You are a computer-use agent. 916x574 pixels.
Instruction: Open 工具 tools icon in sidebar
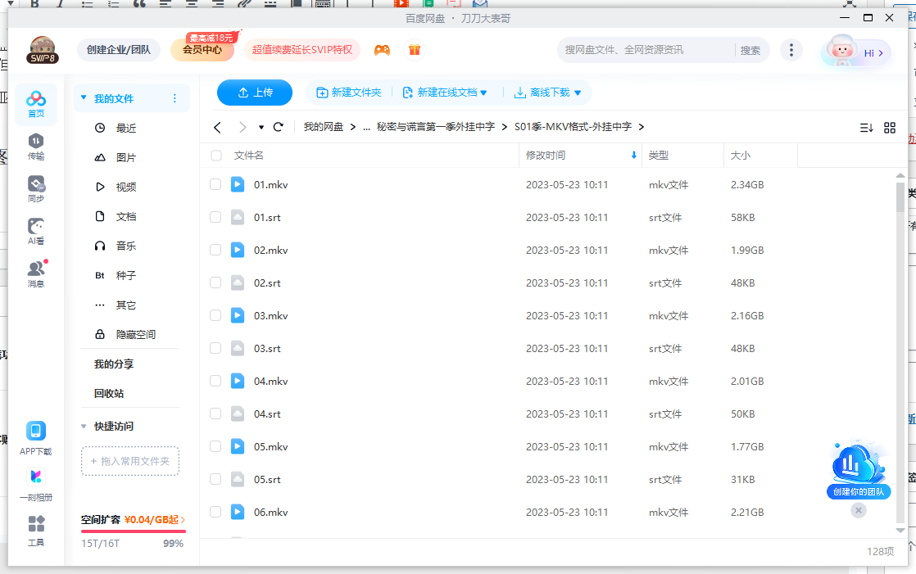(x=36, y=529)
